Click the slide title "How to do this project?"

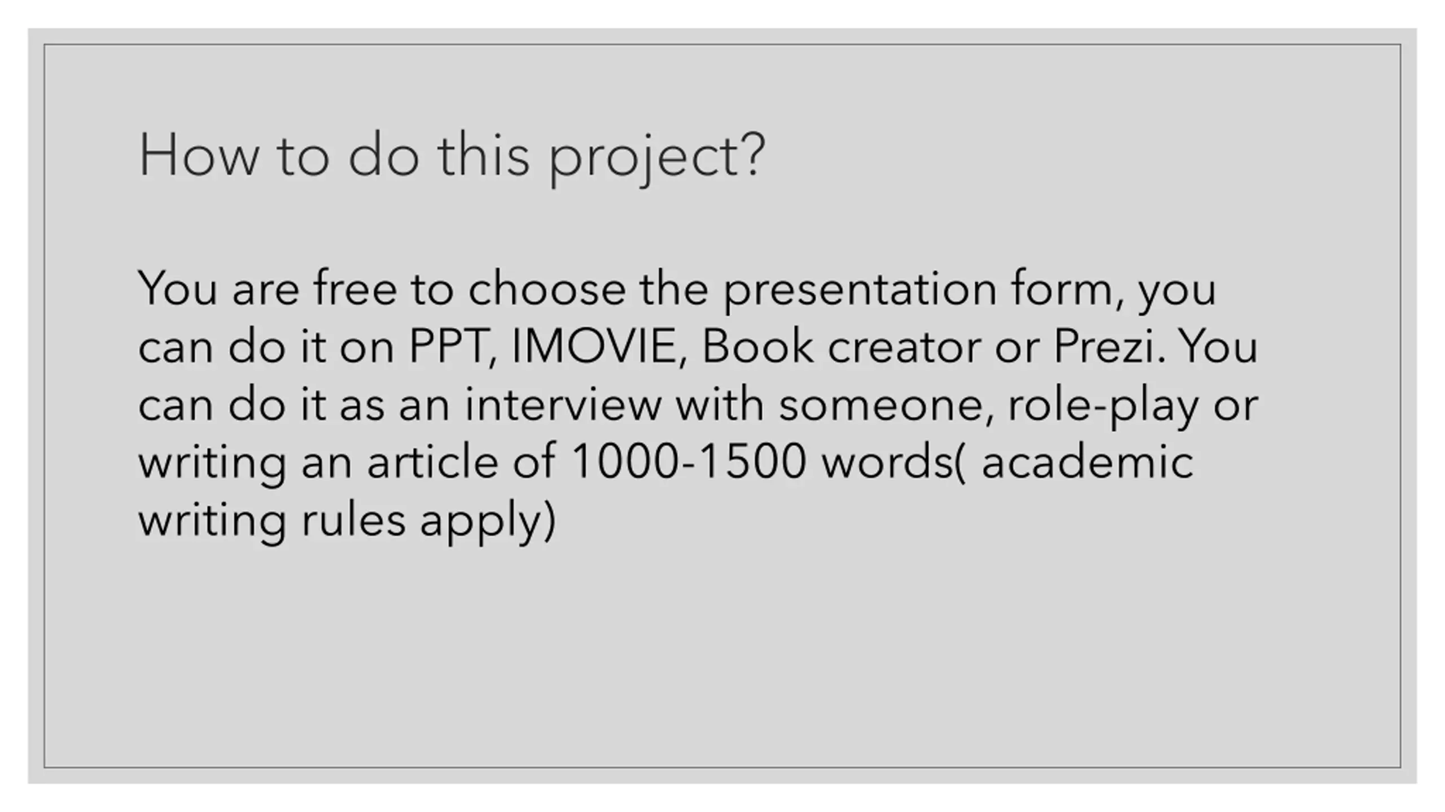point(452,157)
